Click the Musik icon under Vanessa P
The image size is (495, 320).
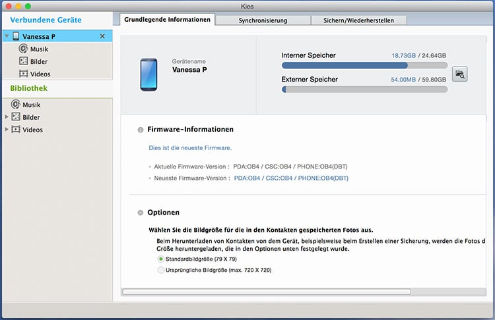[23, 49]
